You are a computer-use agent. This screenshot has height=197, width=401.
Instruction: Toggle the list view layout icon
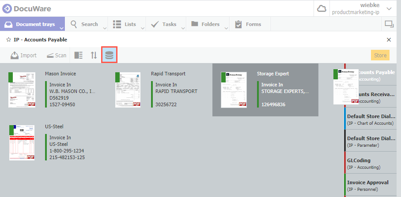[79, 55]
